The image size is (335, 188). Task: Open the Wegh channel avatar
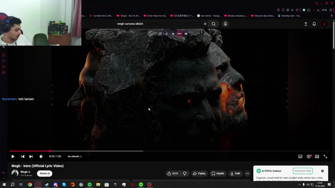tap(15, 173)
